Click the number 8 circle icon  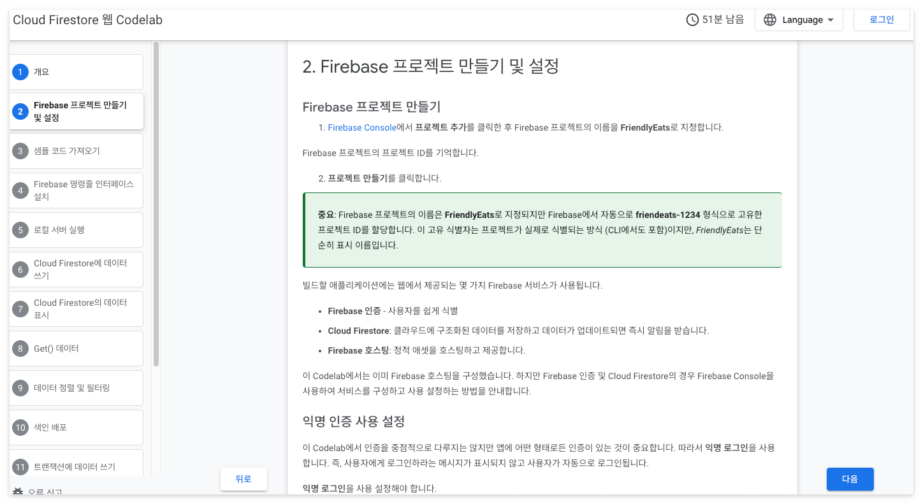(x=20, y=349)
